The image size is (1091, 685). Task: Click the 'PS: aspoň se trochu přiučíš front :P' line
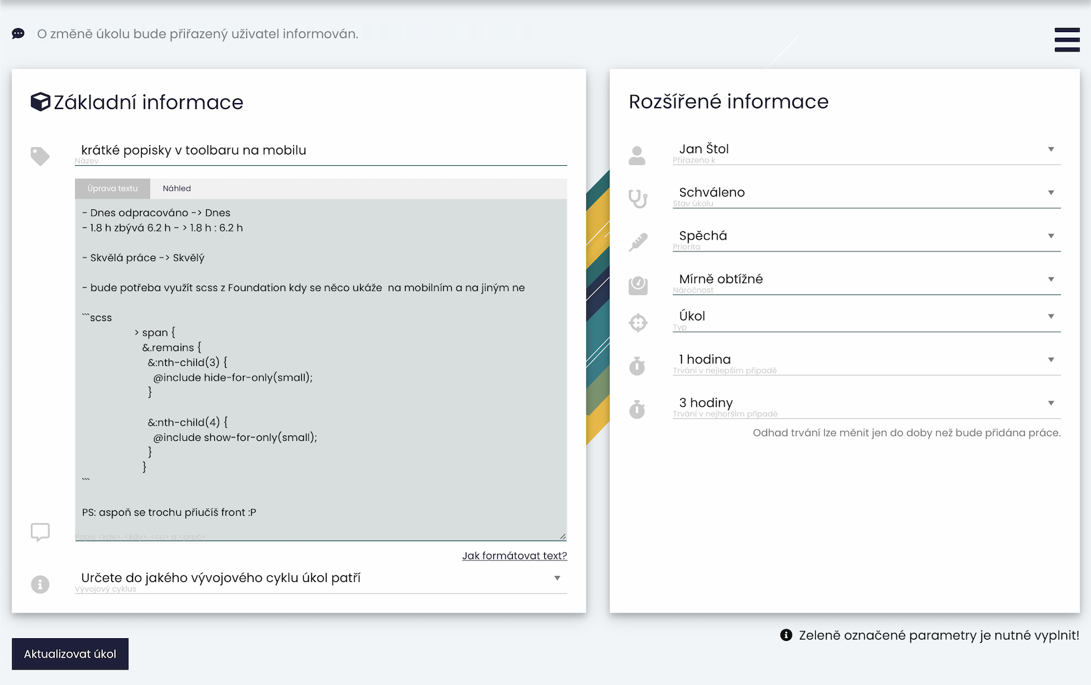pos(169,512)
